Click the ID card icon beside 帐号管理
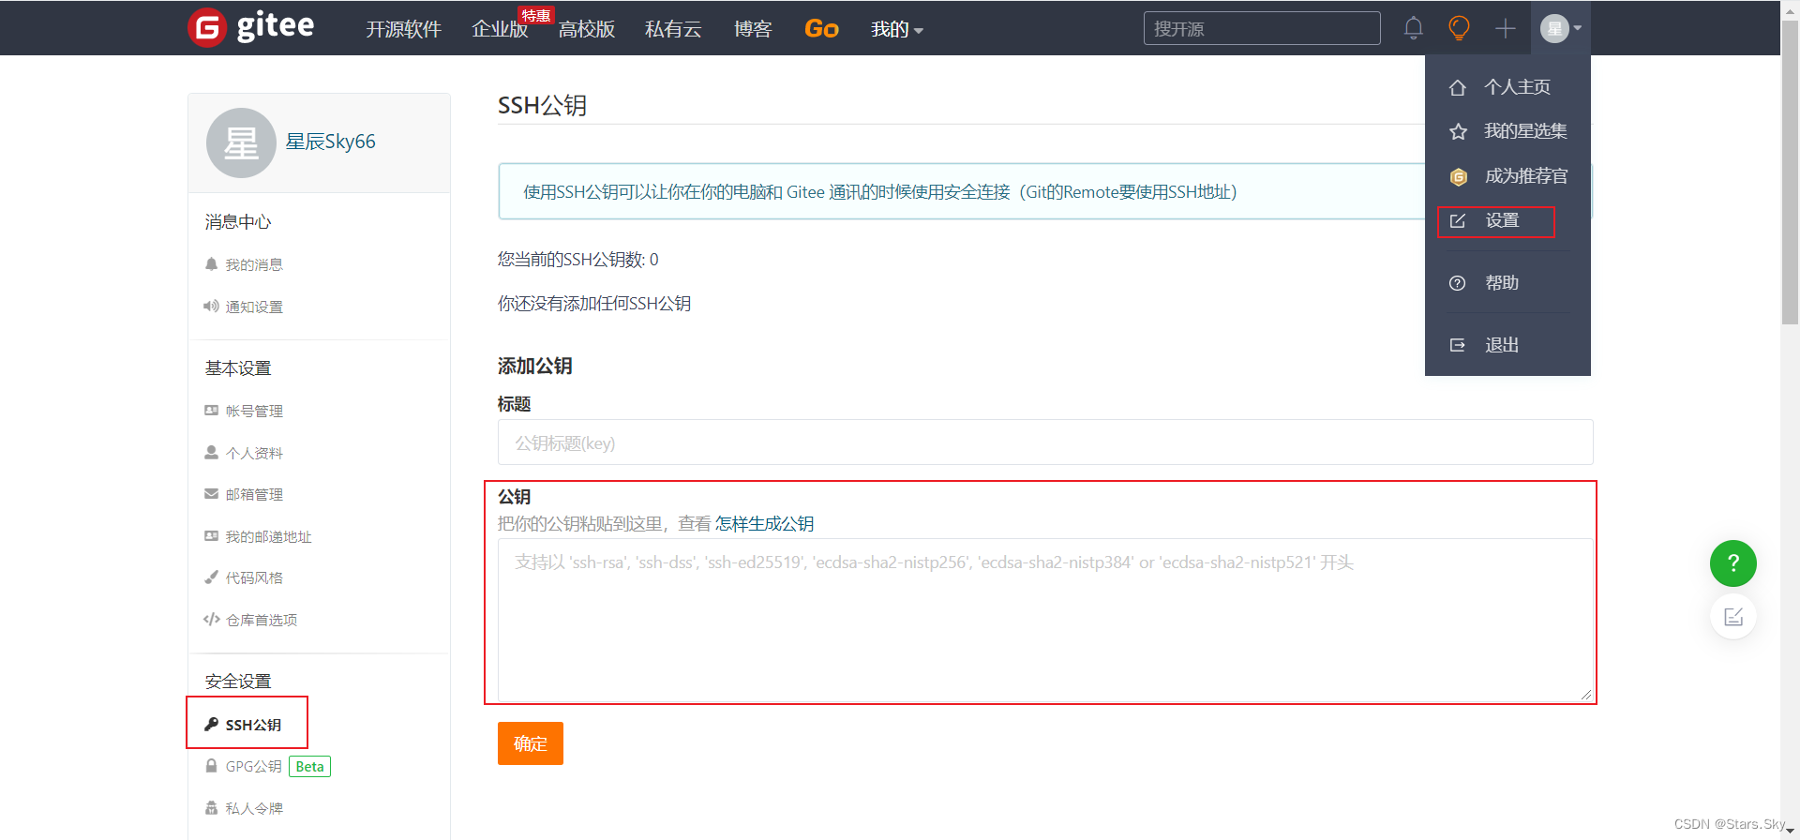This screenshot has width=1800, height=840. tap(211, 411)
